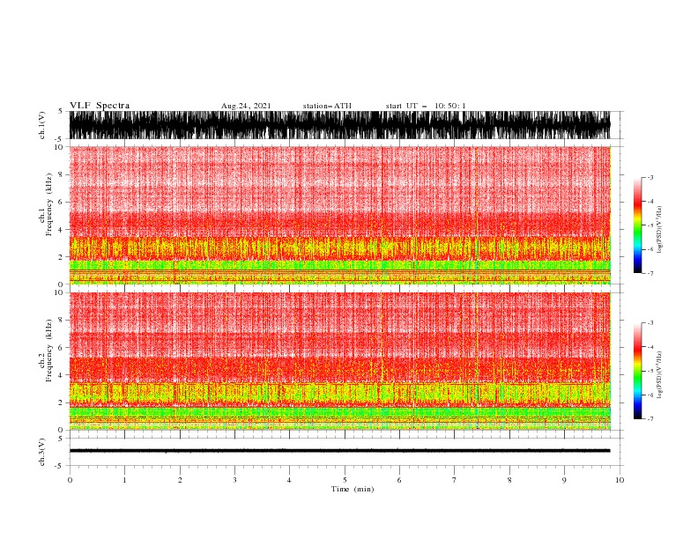Click the "-5" tick on upper color bar
Viewport: 698px width, 539px height.
650,225
